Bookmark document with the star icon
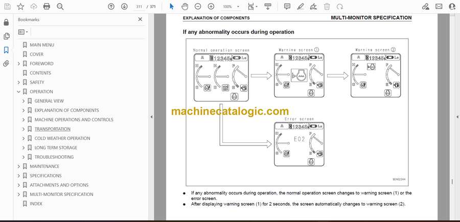 pyautogui.click(x=20, y=7)
